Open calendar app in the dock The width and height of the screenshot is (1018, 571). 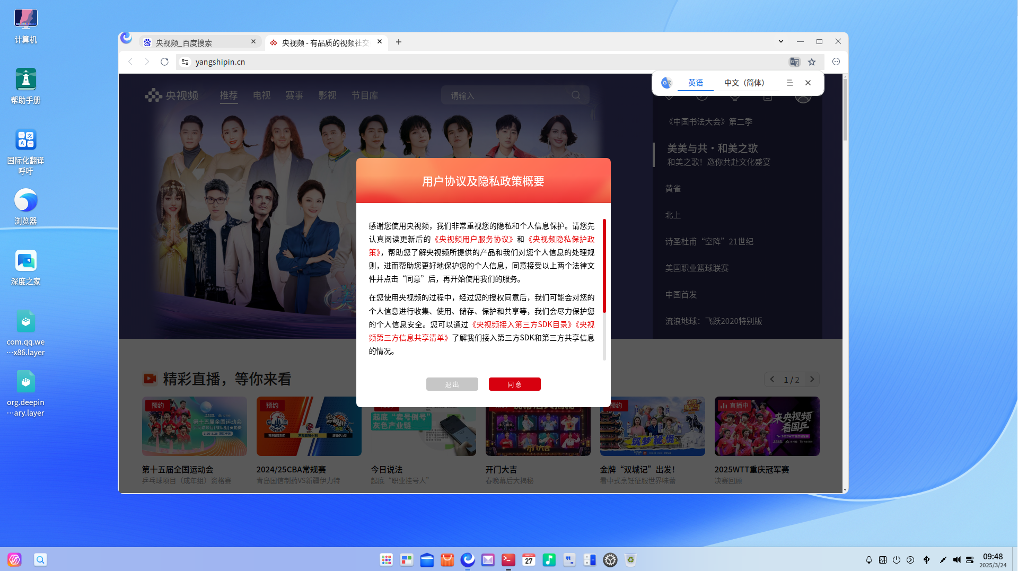click(x=529, y=560)
